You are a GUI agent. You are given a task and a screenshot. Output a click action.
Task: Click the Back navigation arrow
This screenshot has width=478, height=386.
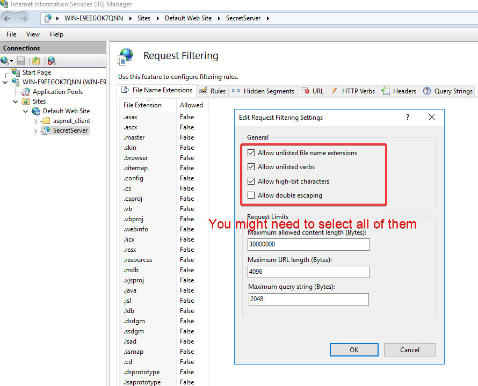click(x=7, y=19)
